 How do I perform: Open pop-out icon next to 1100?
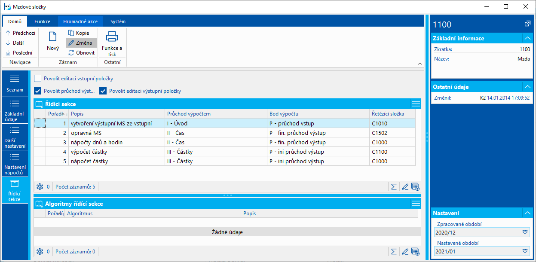tap(527, 24)
